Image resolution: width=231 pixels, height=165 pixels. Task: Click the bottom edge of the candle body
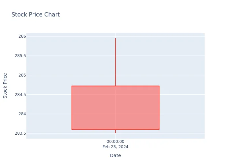coord(115,129)
